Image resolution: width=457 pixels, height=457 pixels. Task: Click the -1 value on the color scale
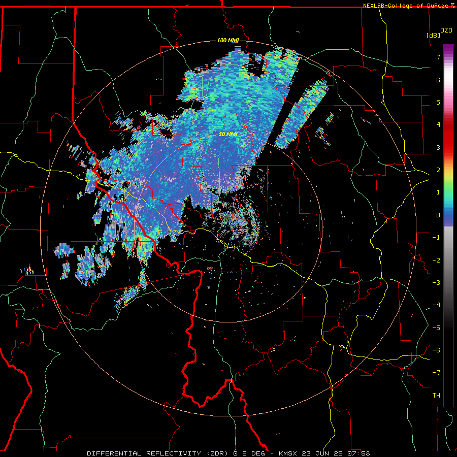click(x=436, y=238)
